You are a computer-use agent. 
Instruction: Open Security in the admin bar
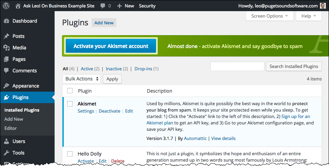pos(147,6)
